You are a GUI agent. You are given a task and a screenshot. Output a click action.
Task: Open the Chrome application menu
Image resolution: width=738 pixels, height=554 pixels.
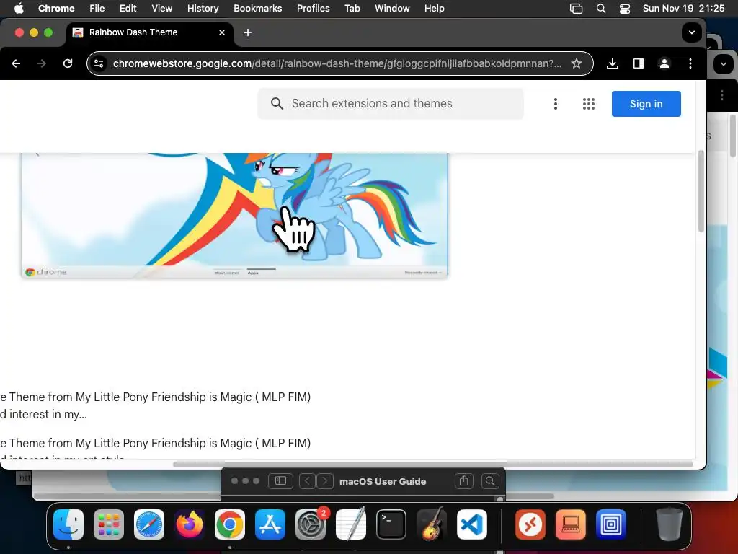pos(56,8)
